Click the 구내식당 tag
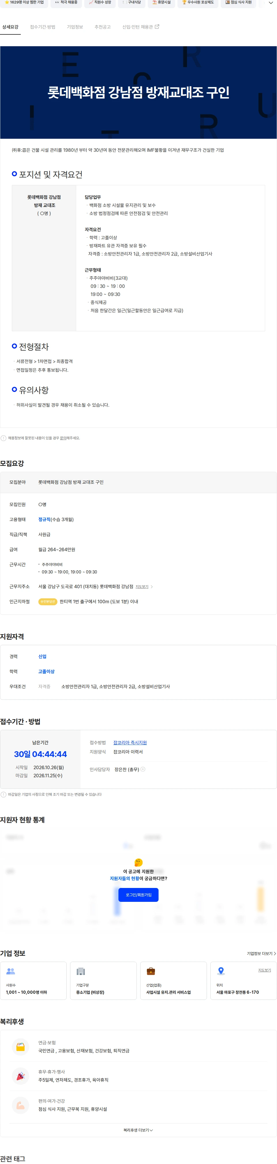Screen dimensions: 277x1164 (x=132, y=3)
